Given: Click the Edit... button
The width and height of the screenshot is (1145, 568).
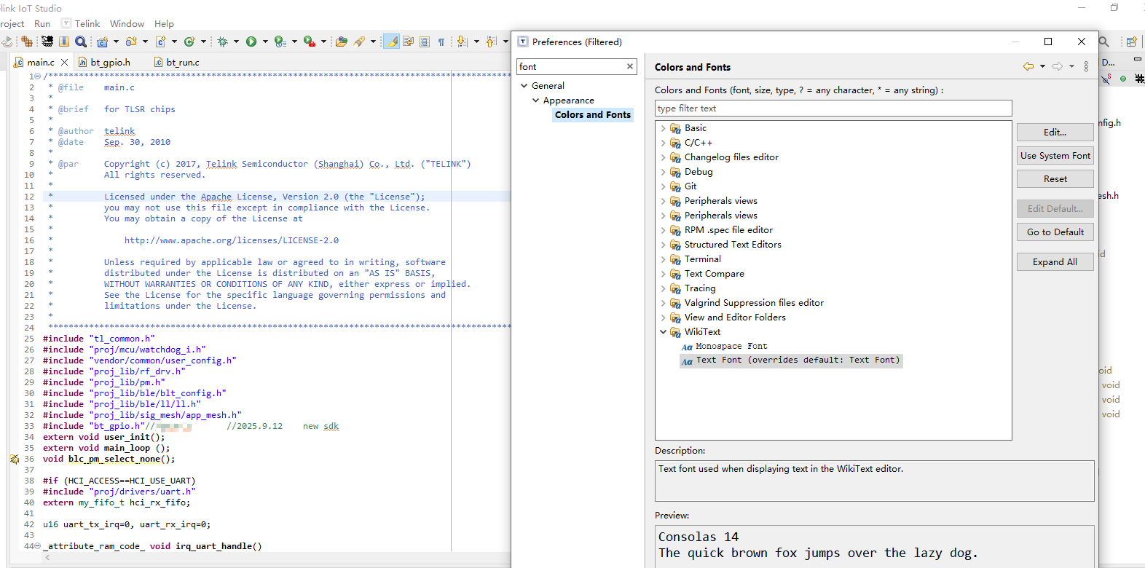Looking at the screenshot, I should point(1055,132).
